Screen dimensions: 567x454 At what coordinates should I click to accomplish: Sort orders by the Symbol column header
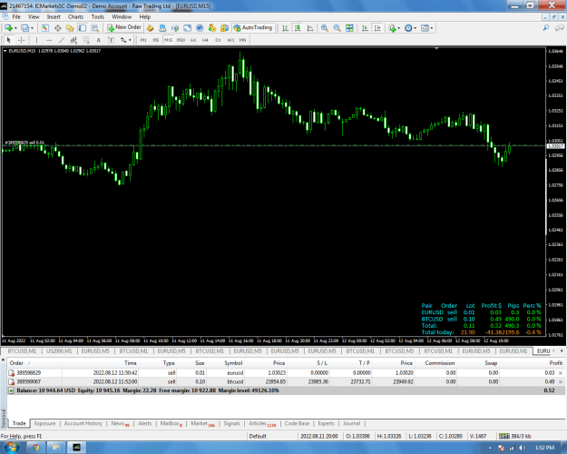233,363
